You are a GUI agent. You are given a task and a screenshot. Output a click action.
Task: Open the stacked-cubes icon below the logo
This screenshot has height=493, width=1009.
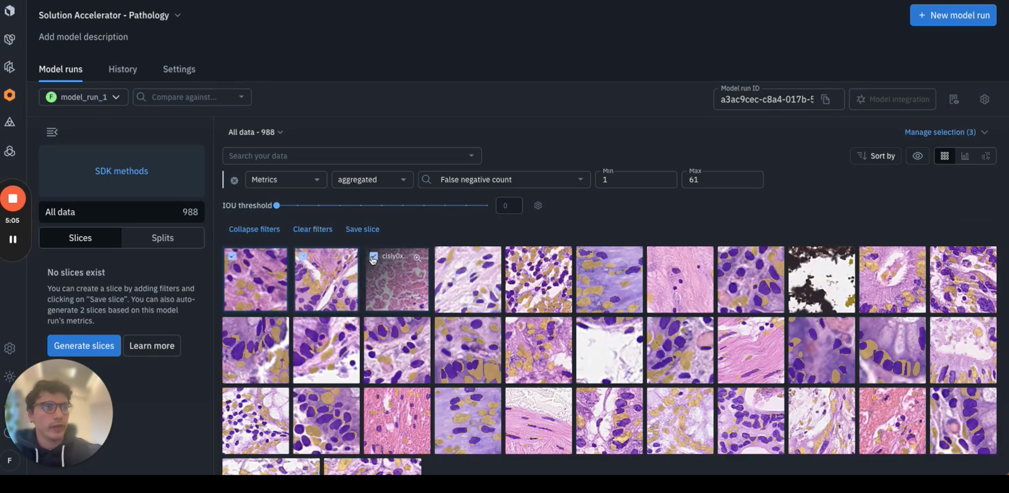click(x=10, y=39)
